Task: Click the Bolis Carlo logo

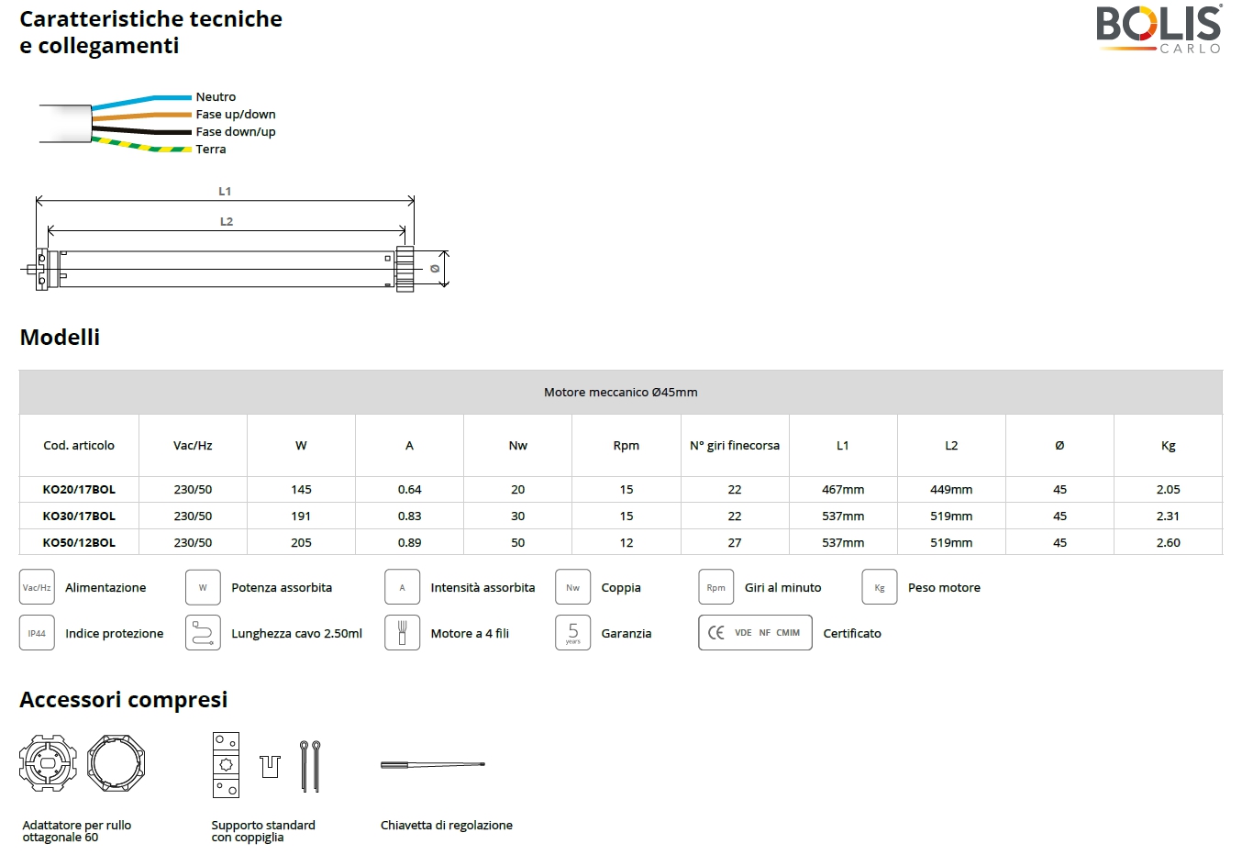Action: [x=1159, y=28]
